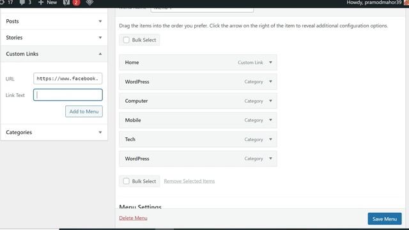Expand the Stories panel

coord(54,38)
